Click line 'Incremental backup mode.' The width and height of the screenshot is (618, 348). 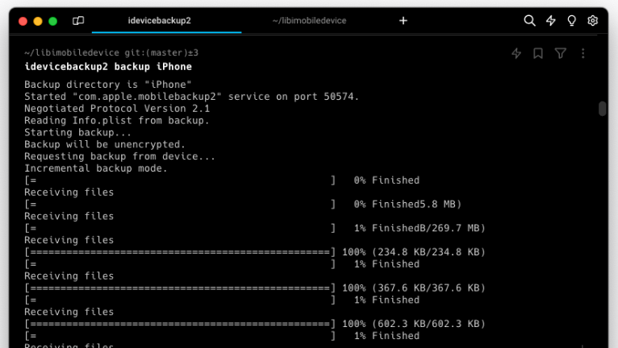coord(96,168)
